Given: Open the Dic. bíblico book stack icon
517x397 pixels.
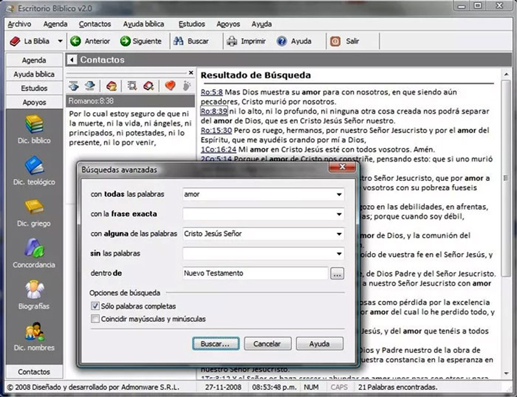Looking at the screenshot, I should 34,124.
